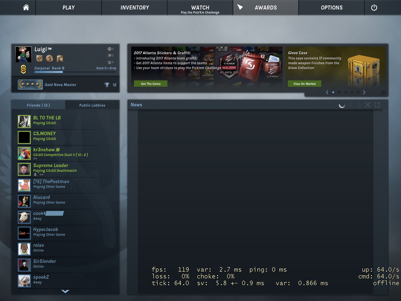This screenshot has height=301, width=401.
Task: Go back in the News panel
Action: (351, 105)
